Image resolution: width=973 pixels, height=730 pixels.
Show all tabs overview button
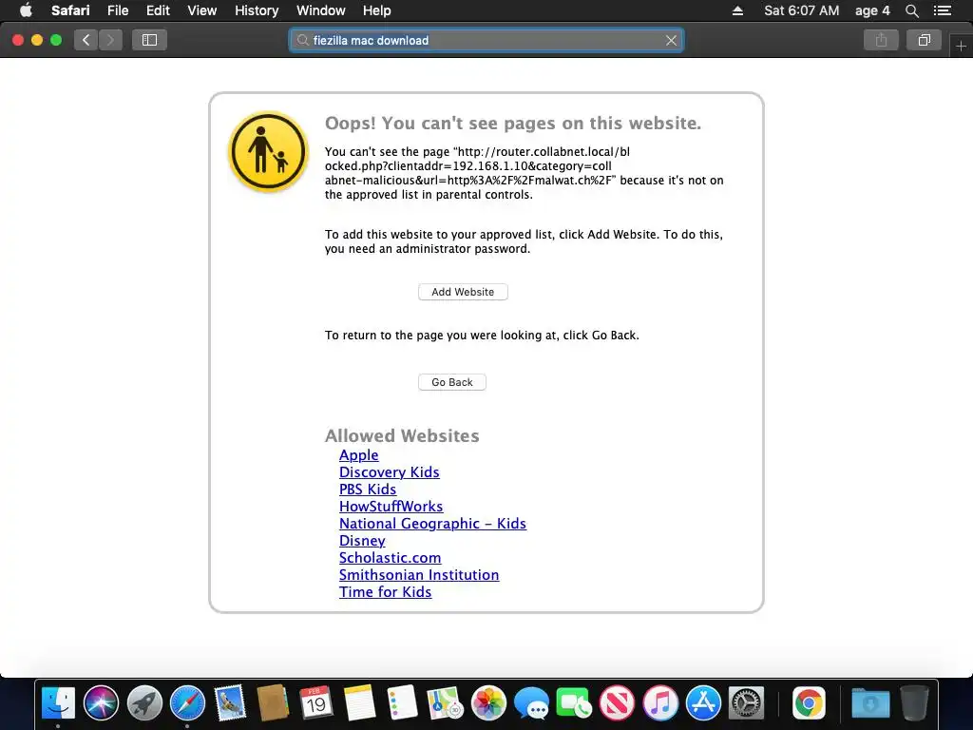click(x=924, y=40)
